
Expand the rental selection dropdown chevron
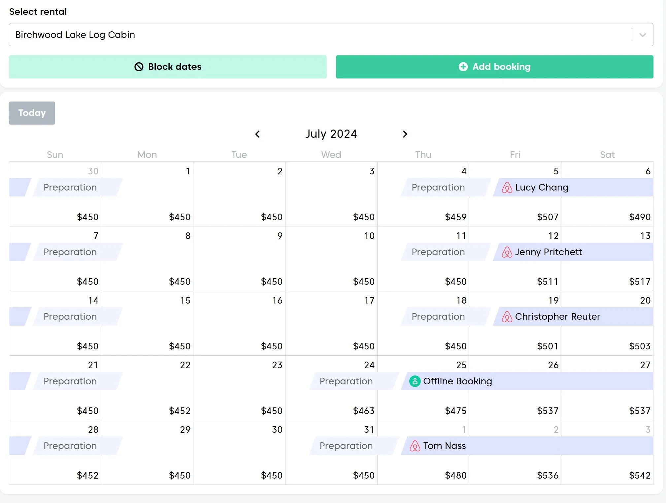coord(642,35)
